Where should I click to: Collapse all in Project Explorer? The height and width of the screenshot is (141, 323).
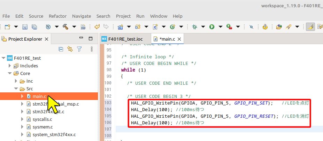[x=61, y=49]
